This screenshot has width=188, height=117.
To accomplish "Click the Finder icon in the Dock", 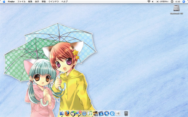I will [62, 113].
